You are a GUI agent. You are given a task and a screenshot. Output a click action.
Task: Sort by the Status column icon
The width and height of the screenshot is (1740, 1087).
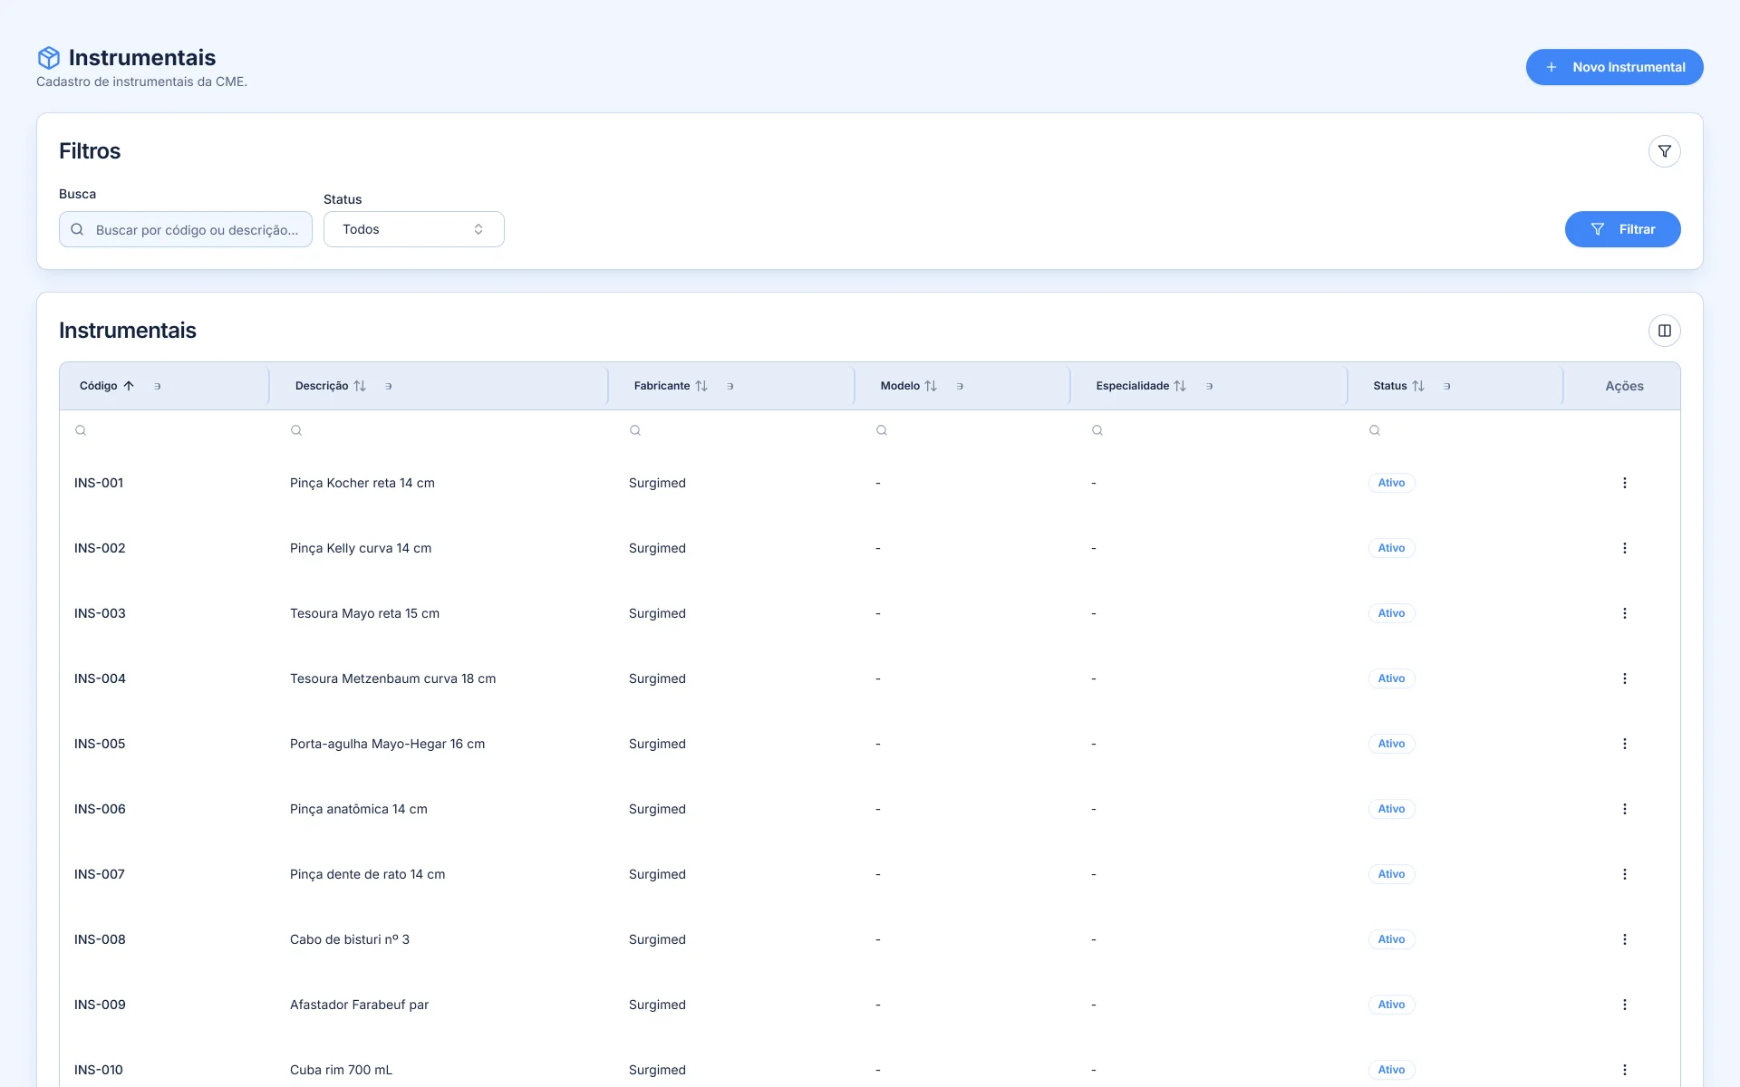pos(1418,386)
